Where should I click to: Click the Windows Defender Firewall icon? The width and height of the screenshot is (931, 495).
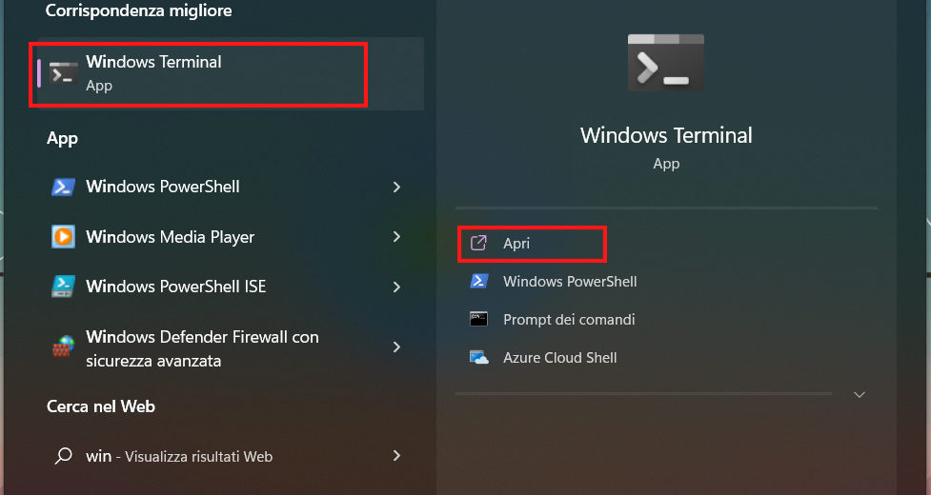click(63, 348)
